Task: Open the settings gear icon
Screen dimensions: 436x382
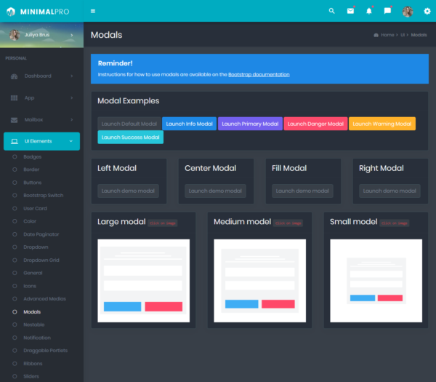Action: (427, 11)
